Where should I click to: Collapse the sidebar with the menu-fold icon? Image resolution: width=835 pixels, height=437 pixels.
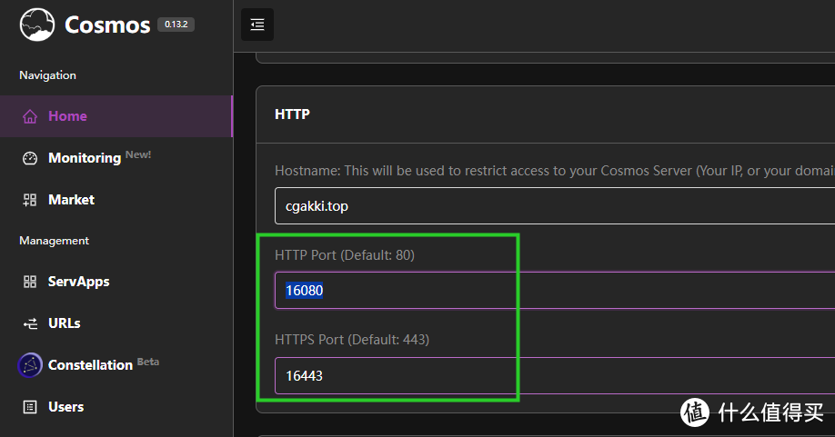point(257,25)
